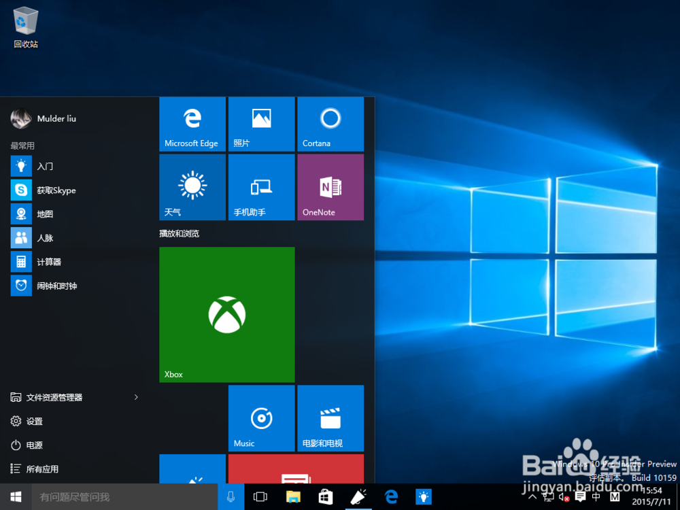Image resolution: width=680 pixels, height=510 pixels.
Task: Launch the Xbox tile
Action: pos(227,315)
